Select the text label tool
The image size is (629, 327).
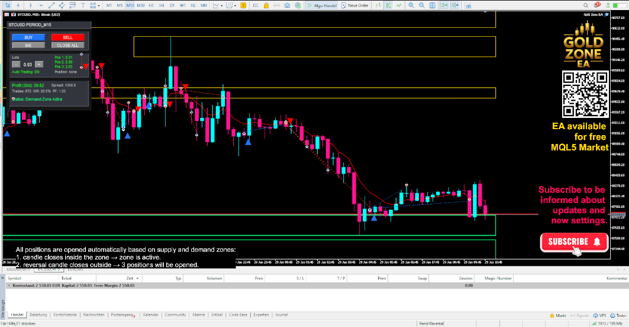click(83, 5)
